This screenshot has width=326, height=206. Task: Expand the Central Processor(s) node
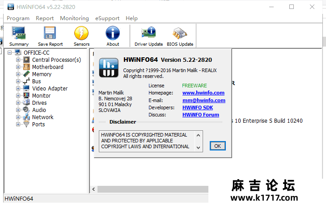[x=18, y=60]
